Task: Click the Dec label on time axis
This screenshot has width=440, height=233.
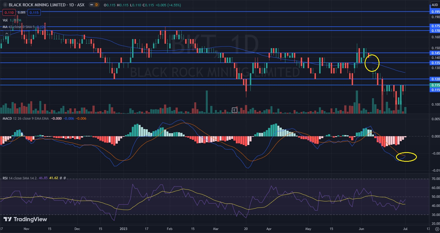Action: tap(77, 229)
